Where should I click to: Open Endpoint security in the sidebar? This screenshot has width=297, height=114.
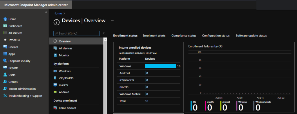tap(19, 61)
